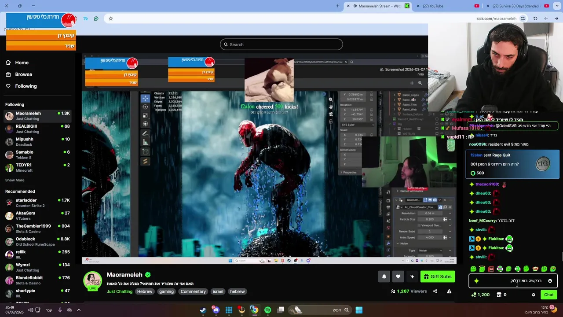Report the stream with the warning icon
The height and width of the screenshot is (317, 563).
[449, 291]
